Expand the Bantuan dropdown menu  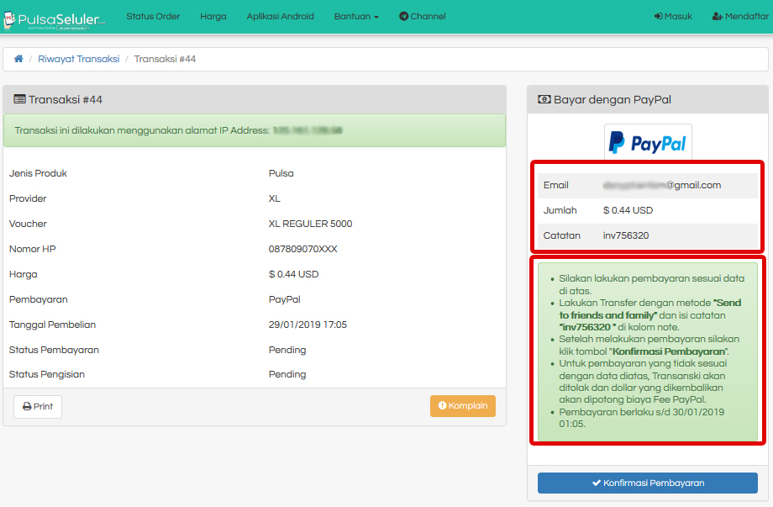pyautogui.click(x=356, y=16)
